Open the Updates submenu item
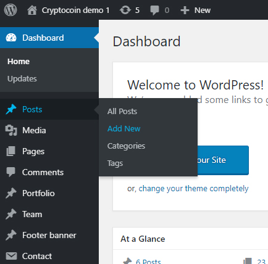Viewport: 268px width, 264px height. pos(22,79)
